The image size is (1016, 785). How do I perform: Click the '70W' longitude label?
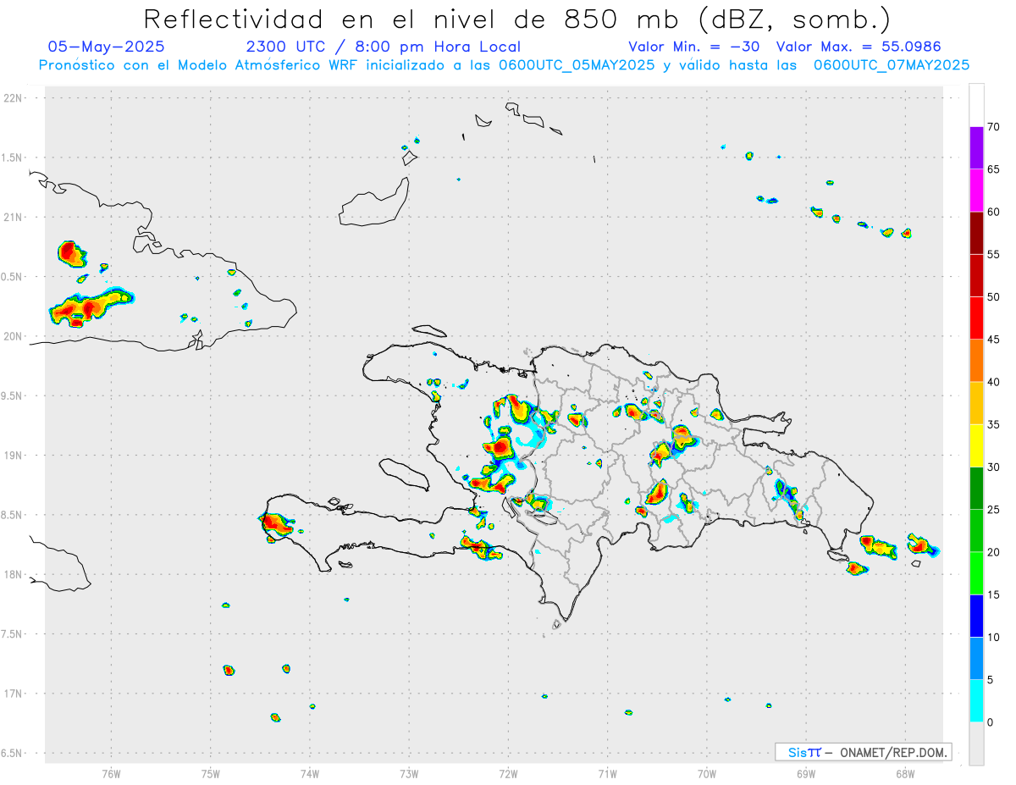pos(706,772)
